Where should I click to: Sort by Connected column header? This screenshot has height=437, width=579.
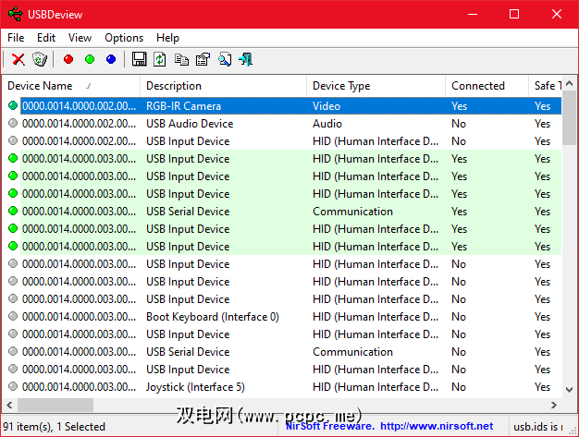487,86
